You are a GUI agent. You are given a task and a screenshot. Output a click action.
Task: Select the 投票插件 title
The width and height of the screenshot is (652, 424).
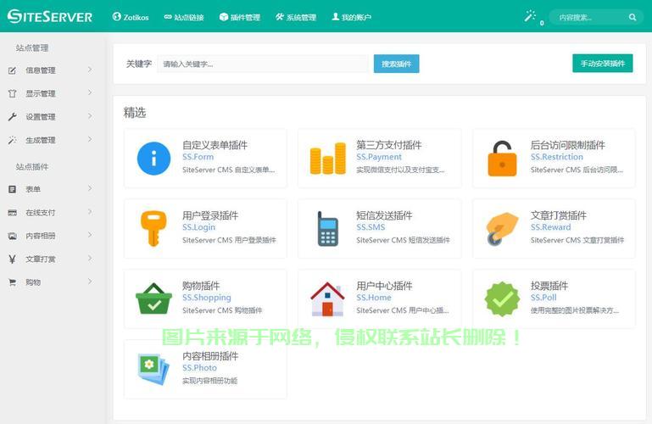[x=549, y=286]
